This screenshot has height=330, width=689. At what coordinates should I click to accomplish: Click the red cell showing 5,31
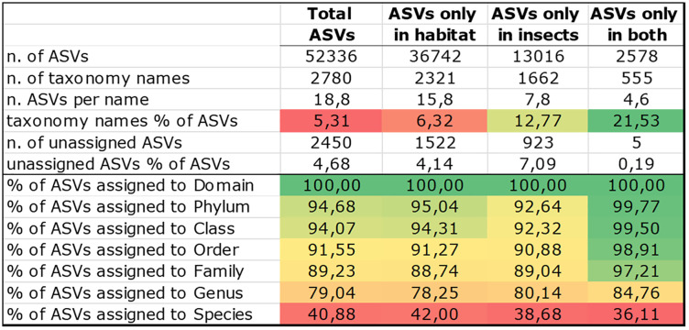(330, 120)
